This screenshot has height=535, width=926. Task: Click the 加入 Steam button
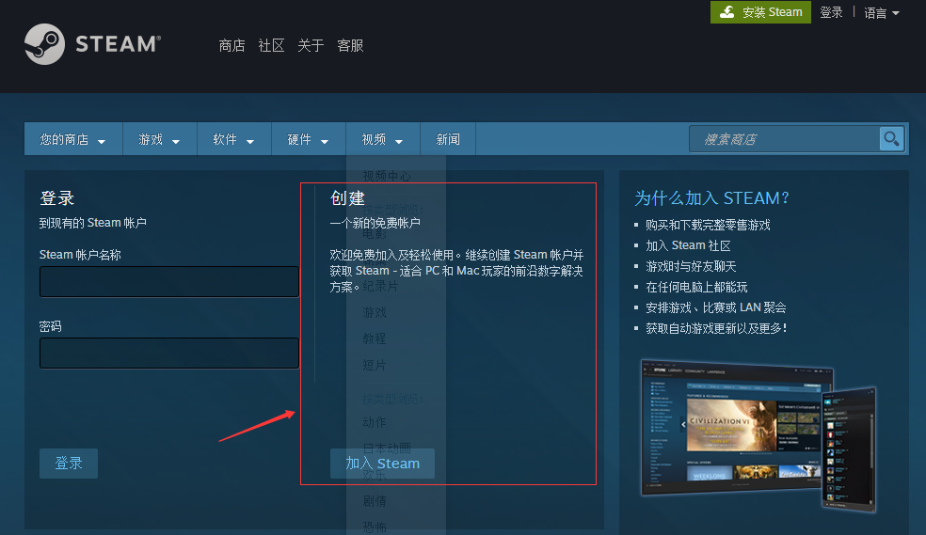click(383, 463)
